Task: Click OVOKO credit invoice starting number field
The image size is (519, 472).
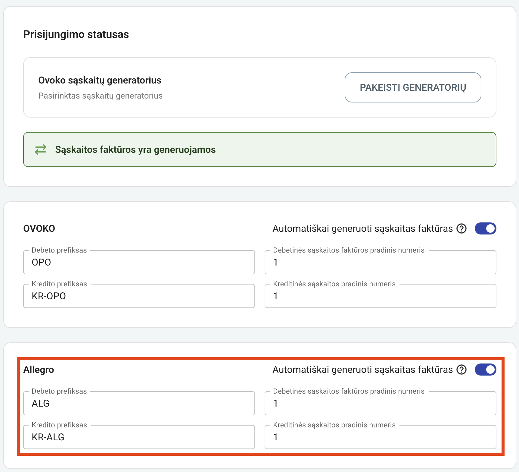Action: click(380, 296)
